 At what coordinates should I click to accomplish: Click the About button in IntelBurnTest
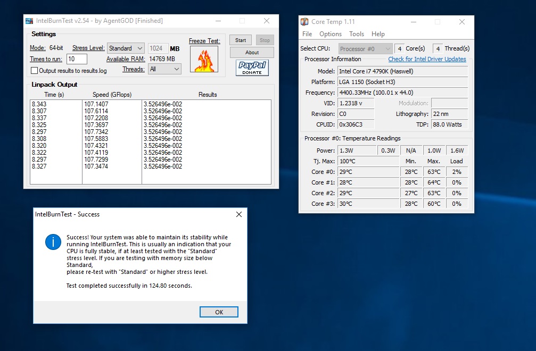click(252, 52)
